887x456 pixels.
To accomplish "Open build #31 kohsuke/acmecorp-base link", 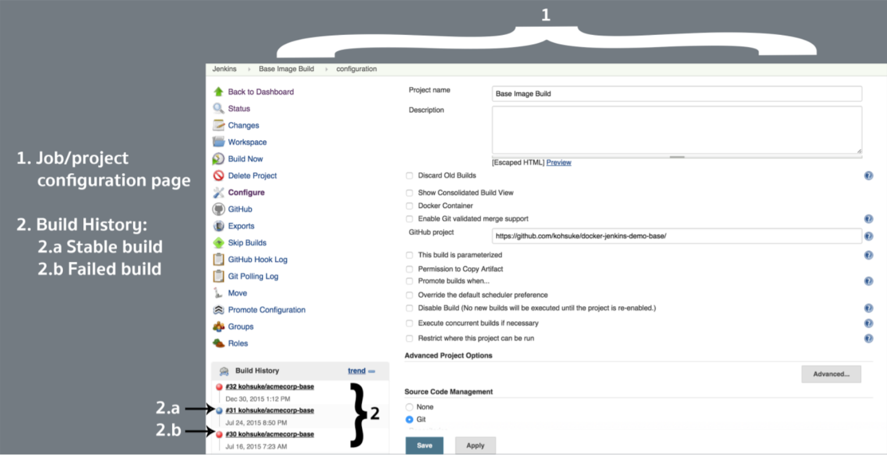I will coord(270,411).
